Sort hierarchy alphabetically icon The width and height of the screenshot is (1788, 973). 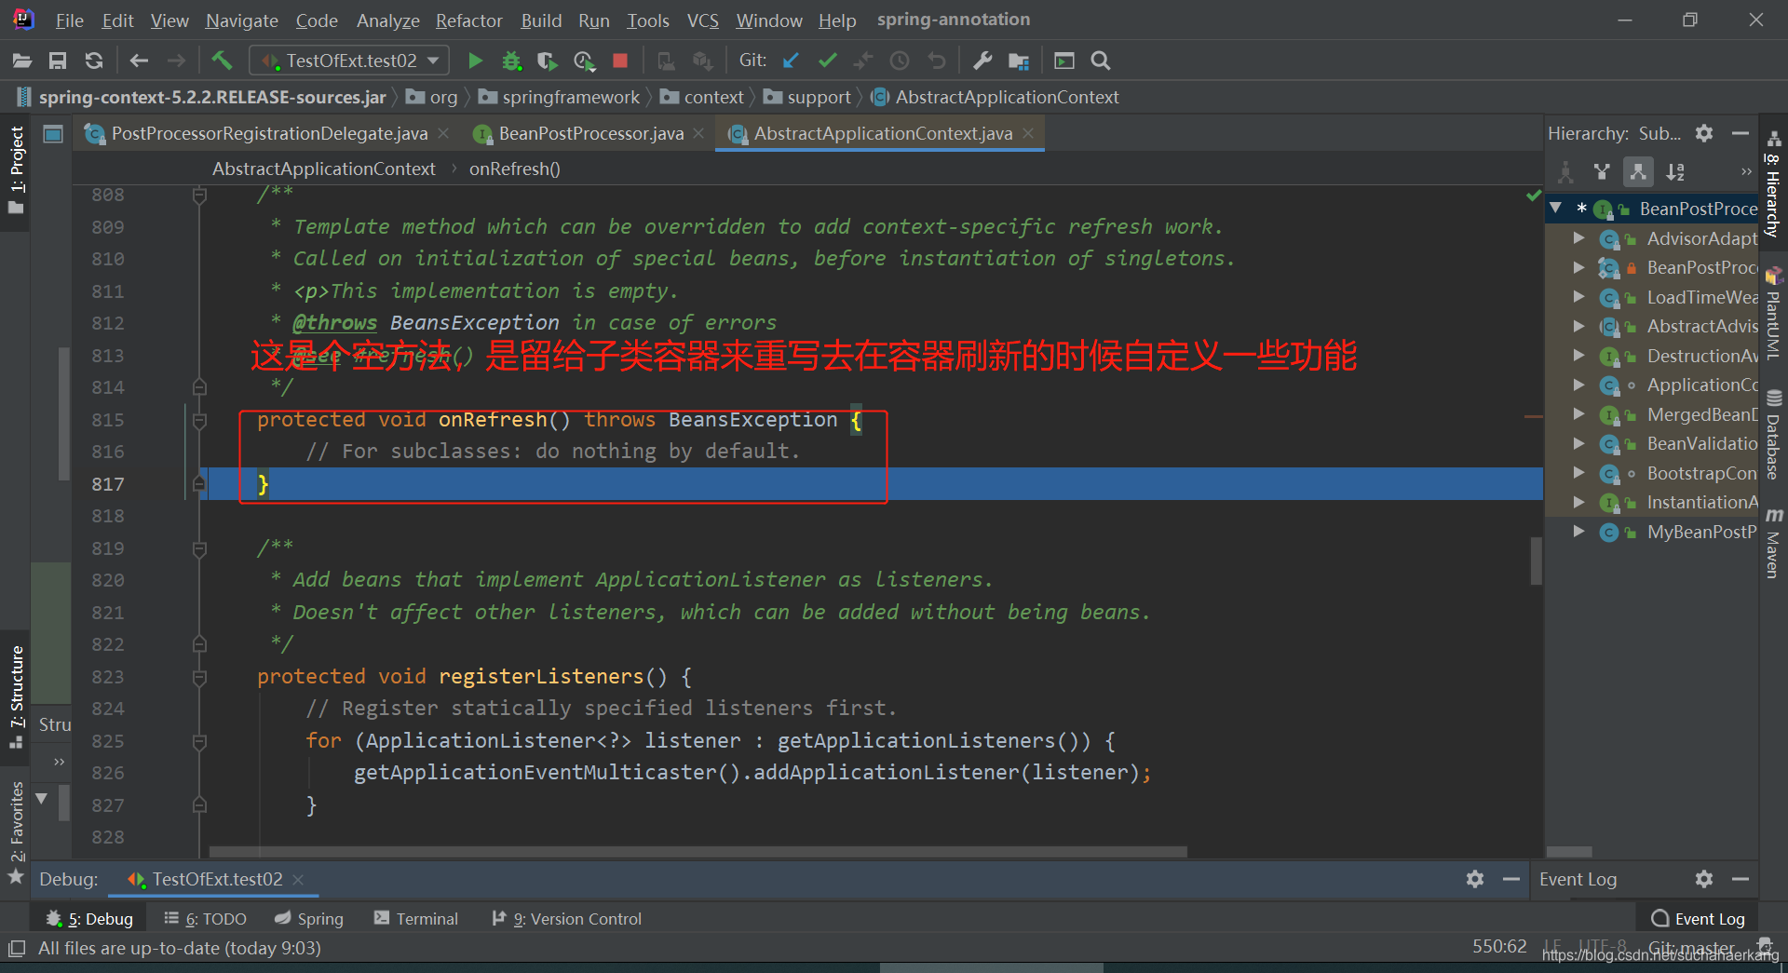tap(1675, 171)
